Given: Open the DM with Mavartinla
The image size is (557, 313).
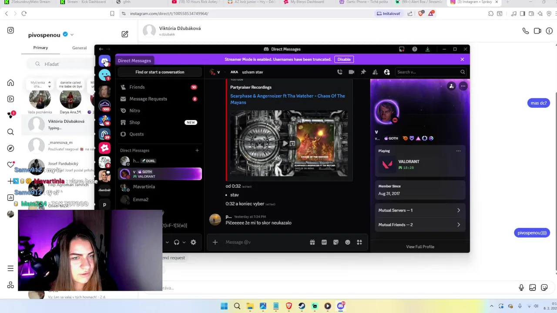Looking at the screenshot, I should [160, 186].
